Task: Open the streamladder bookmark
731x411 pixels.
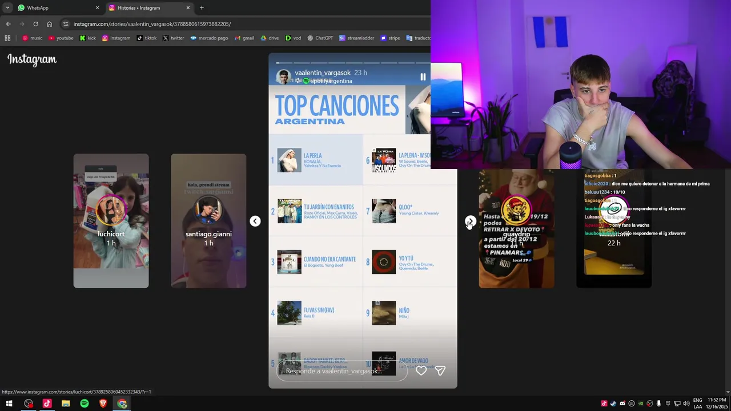Action: tap(356, 38)
